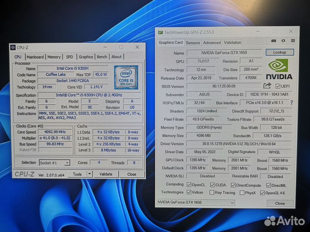Screen dimensions: 310x232
Task: Switch to the Memory tab in CPU-Z
Action: pos(54,57)
